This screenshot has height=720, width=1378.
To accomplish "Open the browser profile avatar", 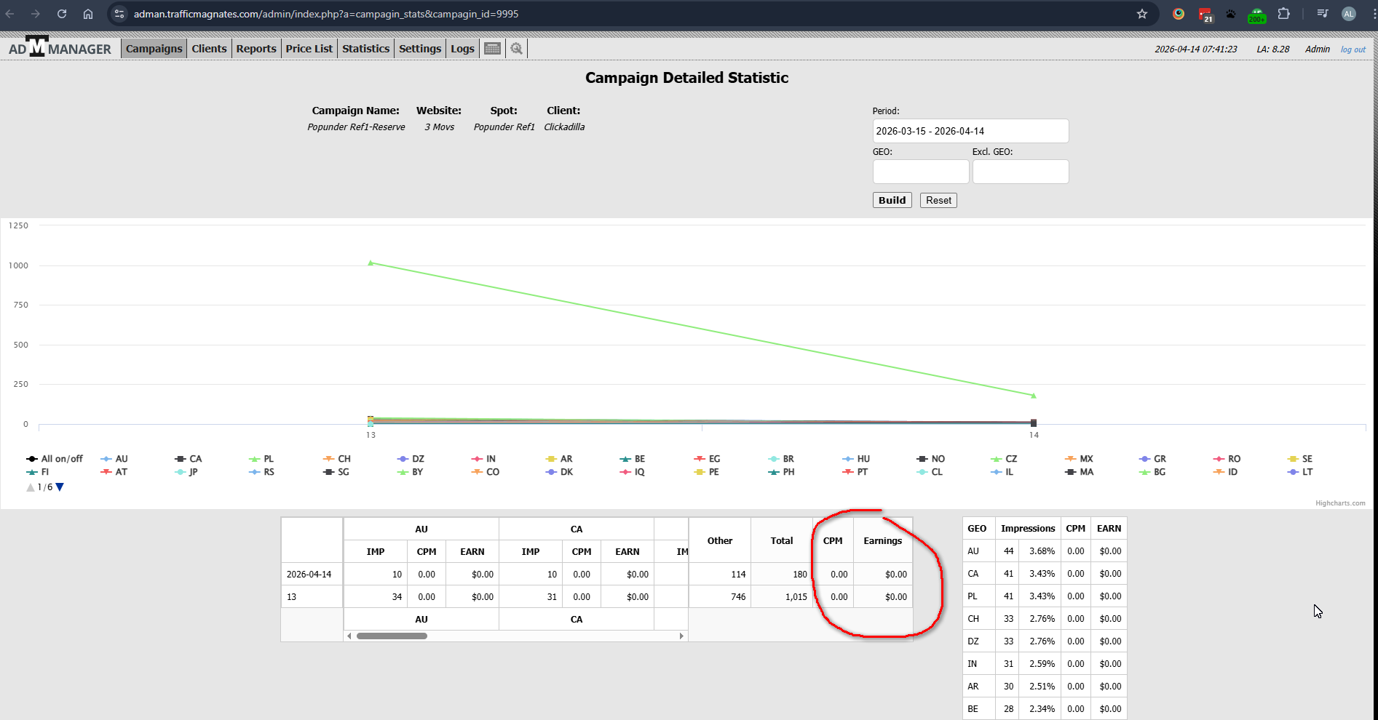I will [1348, 14].
